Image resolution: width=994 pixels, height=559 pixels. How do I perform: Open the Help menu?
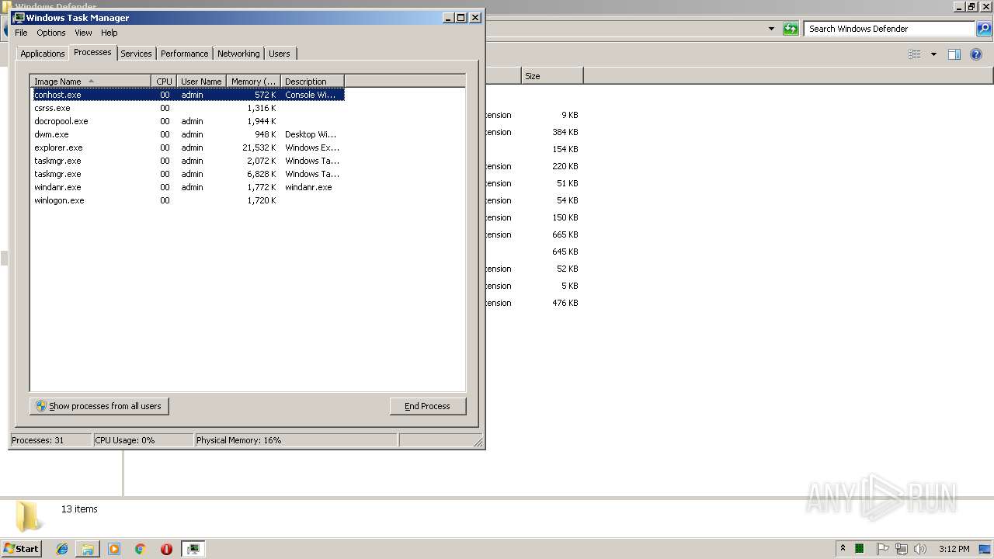(x=109, y=33)
